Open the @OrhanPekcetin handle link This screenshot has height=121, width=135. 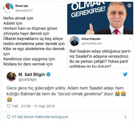tap(92, 43)
